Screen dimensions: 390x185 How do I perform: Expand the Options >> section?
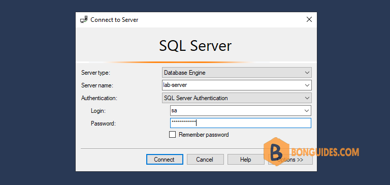tap(290, 160)
